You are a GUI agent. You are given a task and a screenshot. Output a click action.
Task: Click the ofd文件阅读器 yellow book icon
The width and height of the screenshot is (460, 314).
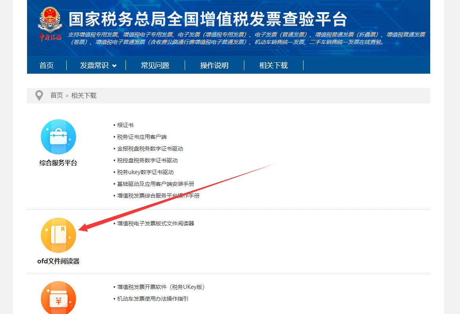58,235
